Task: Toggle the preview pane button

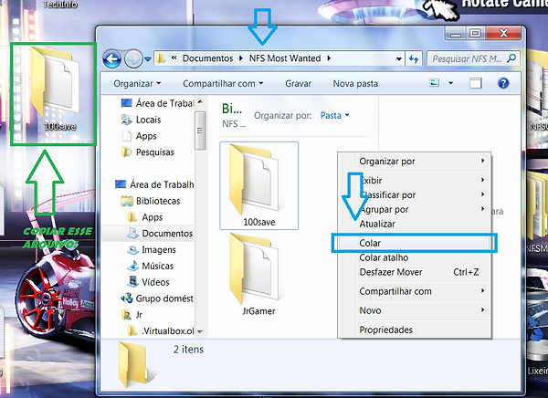Action: (475, 83)
